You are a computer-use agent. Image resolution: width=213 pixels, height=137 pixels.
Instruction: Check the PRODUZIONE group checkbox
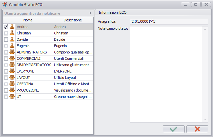(6, 90)
